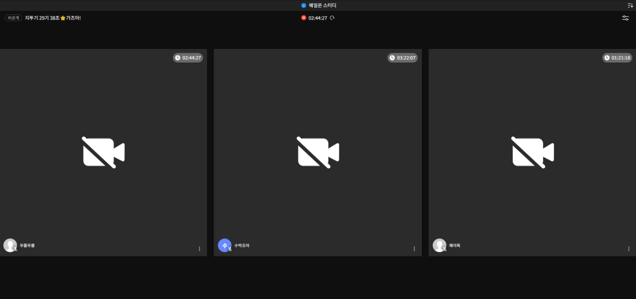Click the 03:22:07 timer badge
This screenshot has height=299, width=636.
click(402, 57)
